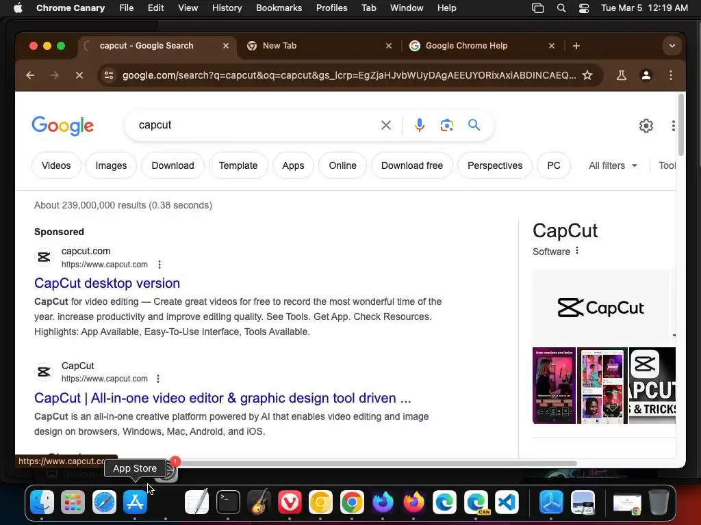Open the History menu

pos(227,8)
